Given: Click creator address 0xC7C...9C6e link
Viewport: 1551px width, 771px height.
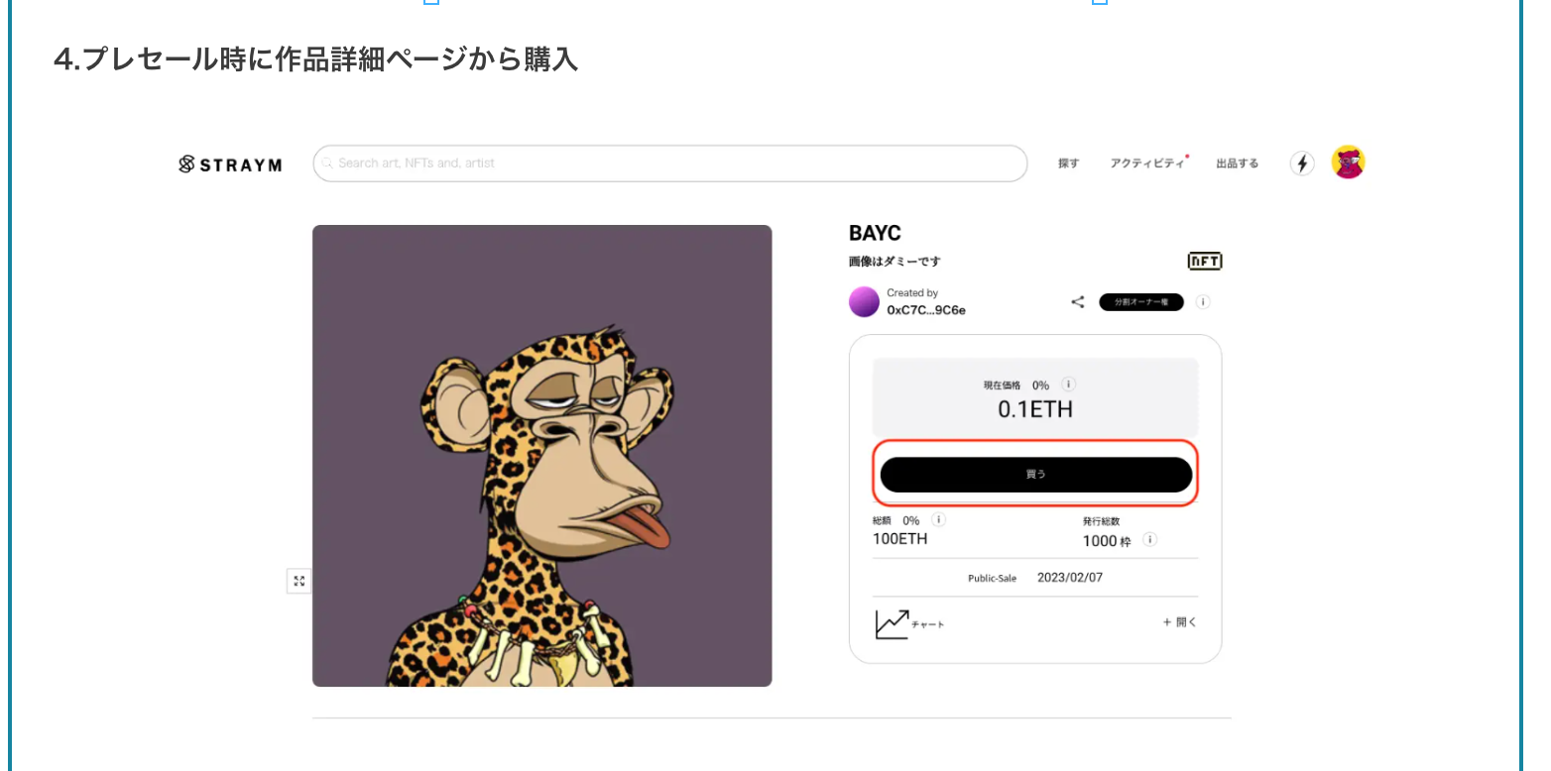Looking at the screenshot, I should pos(926,310).
